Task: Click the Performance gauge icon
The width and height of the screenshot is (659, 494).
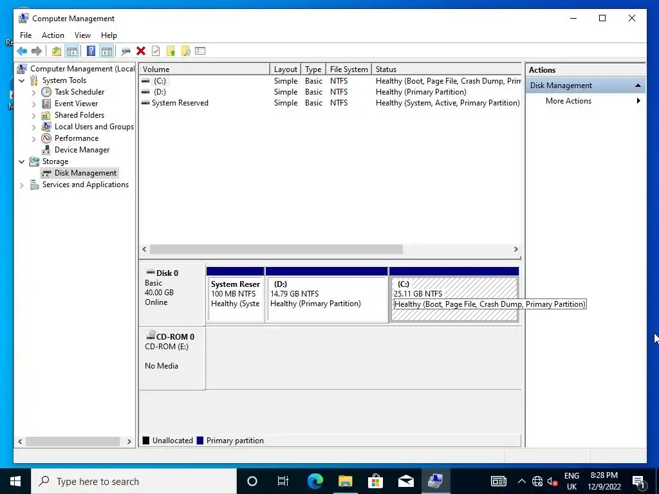Action: [x=46, y=138]
